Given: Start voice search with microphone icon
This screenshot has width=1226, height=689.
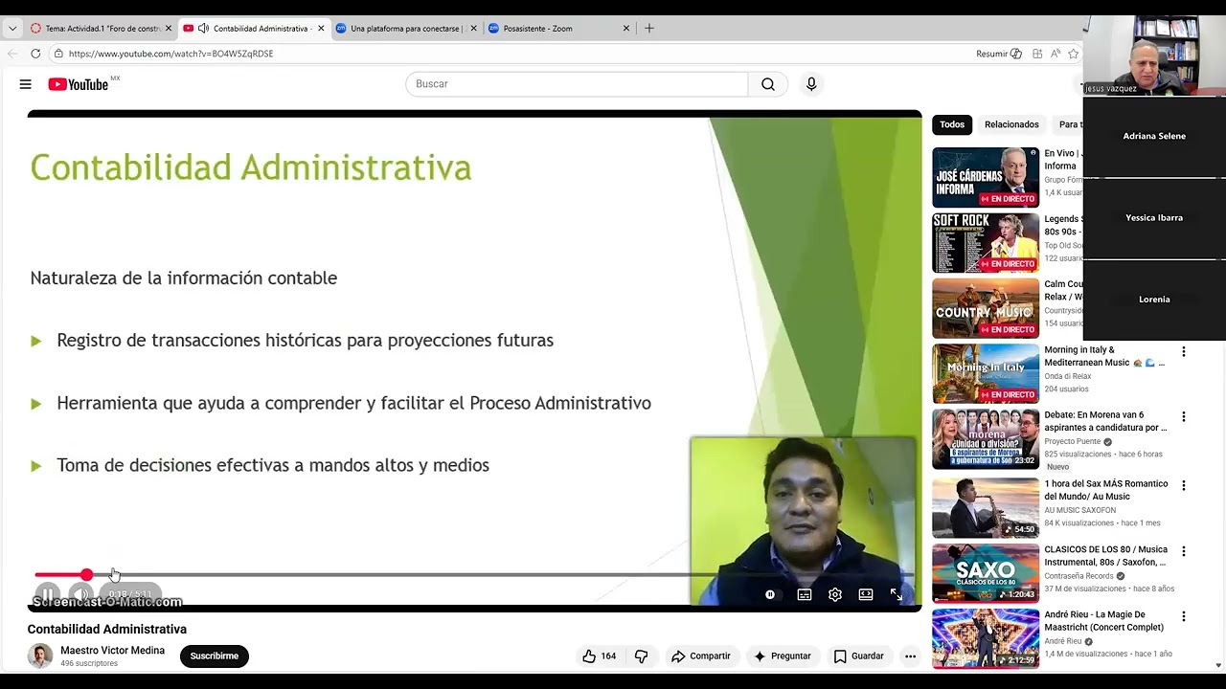Looking at the screenshot, I should pyautogui.click(x=811, y=84).
